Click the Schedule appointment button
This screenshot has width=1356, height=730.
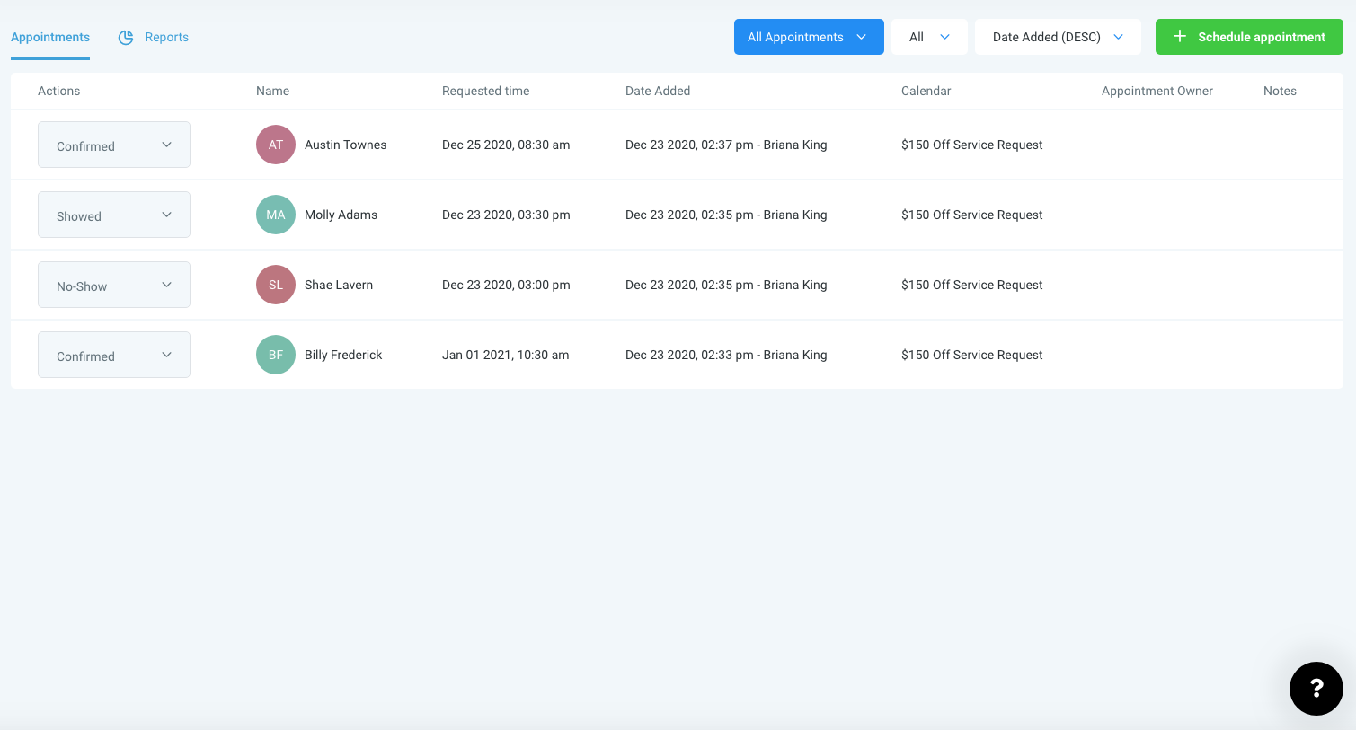1249,37
